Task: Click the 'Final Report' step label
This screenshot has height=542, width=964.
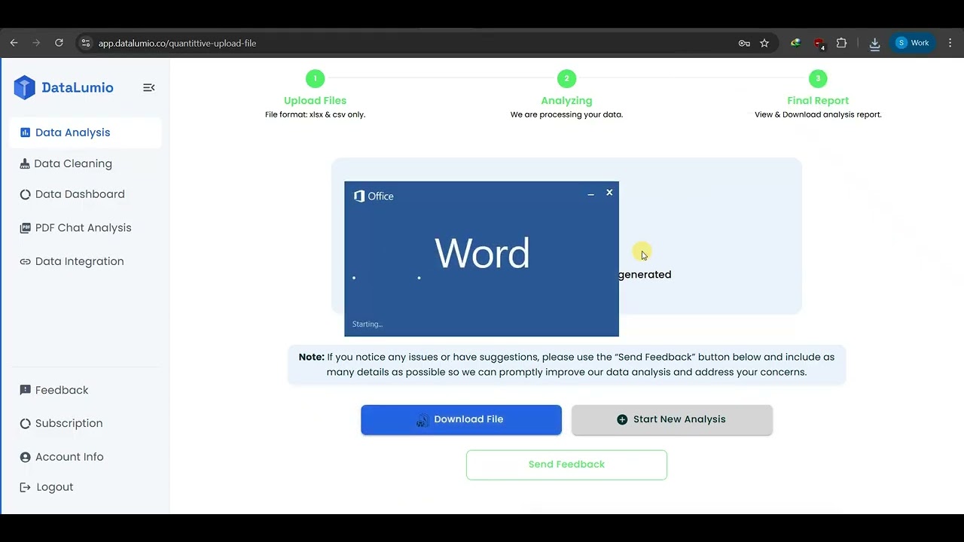Action: pyautogui.click(x=818, y=100)
